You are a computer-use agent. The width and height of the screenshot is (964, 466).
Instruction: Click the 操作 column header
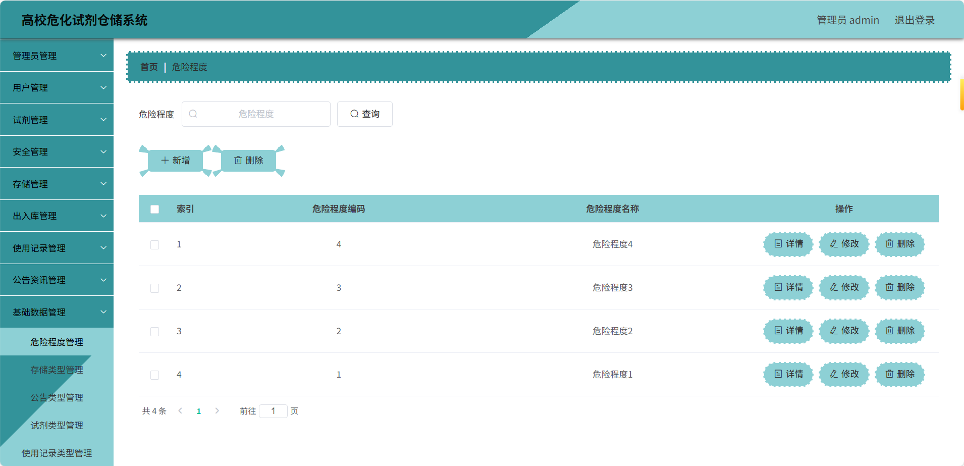tap(844, 209)
